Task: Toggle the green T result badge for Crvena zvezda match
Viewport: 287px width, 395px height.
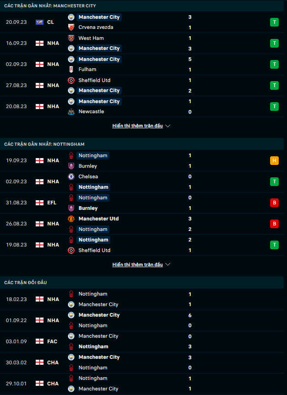Action: 274,22
